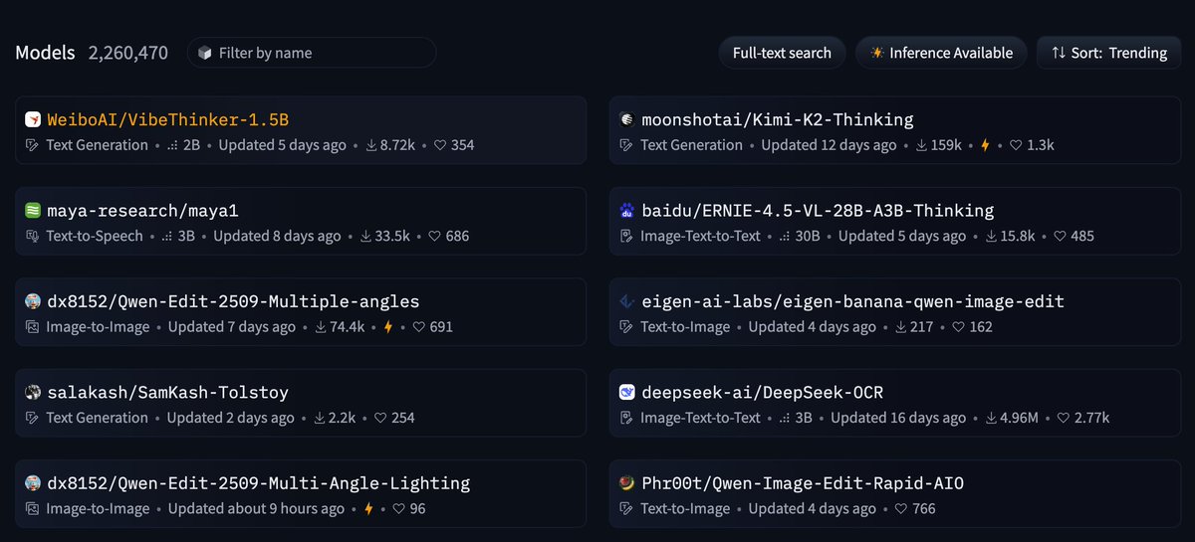Click the maya-research green avatar icon
The width and height of the screenshot is (1195, 542).
[33, 211]
